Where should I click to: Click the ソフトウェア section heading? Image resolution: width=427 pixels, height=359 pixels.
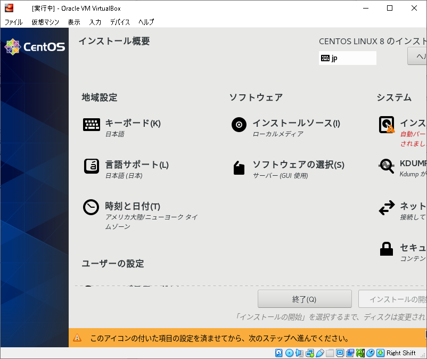256,97
